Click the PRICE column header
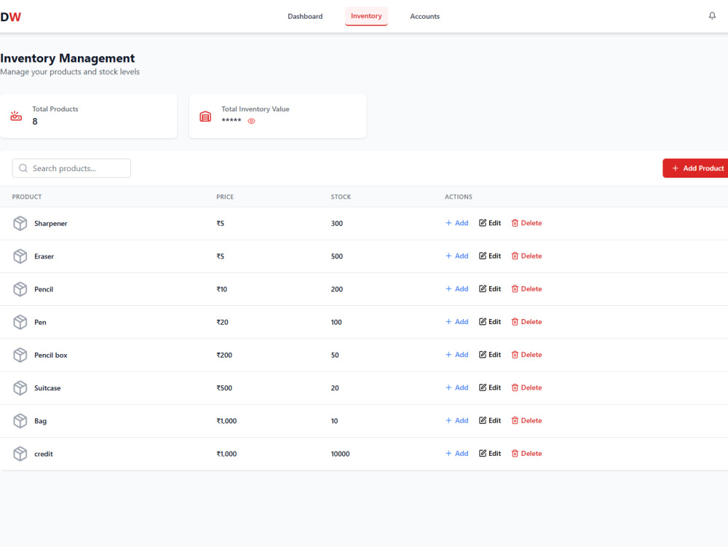The width and height of the screenshot is (728, 547). coord(225,197)
